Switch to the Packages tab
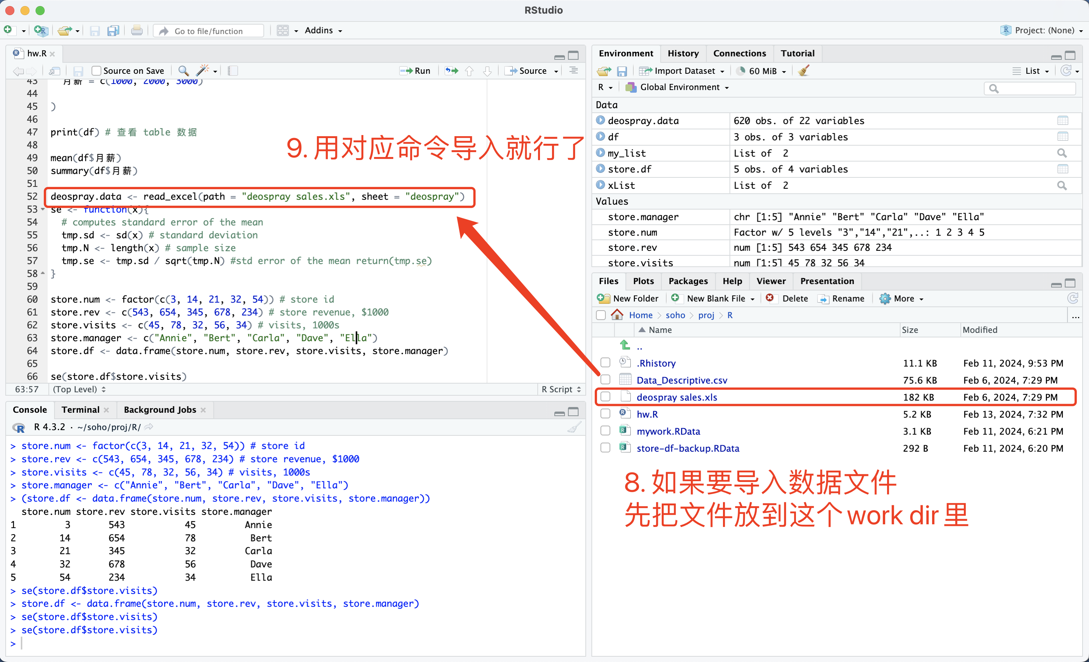The image size is (1089, 662). [688, 281]
